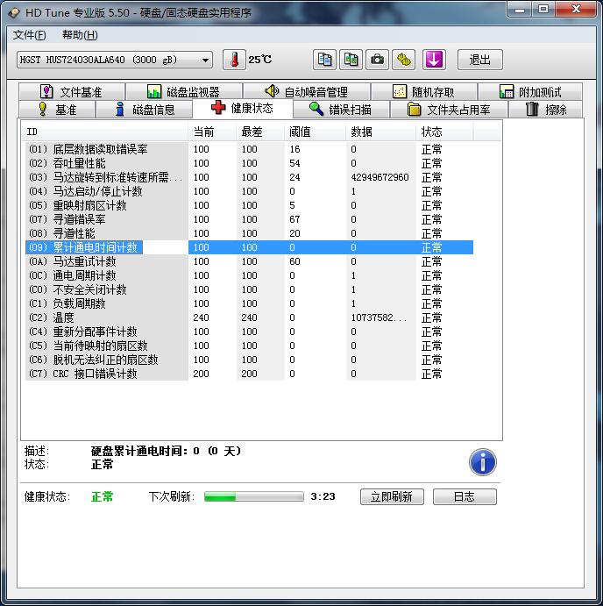Click the HD Tune title bar app icon
Image resolution: width=603 pixels, height=606 pixels.
(14, 13)
